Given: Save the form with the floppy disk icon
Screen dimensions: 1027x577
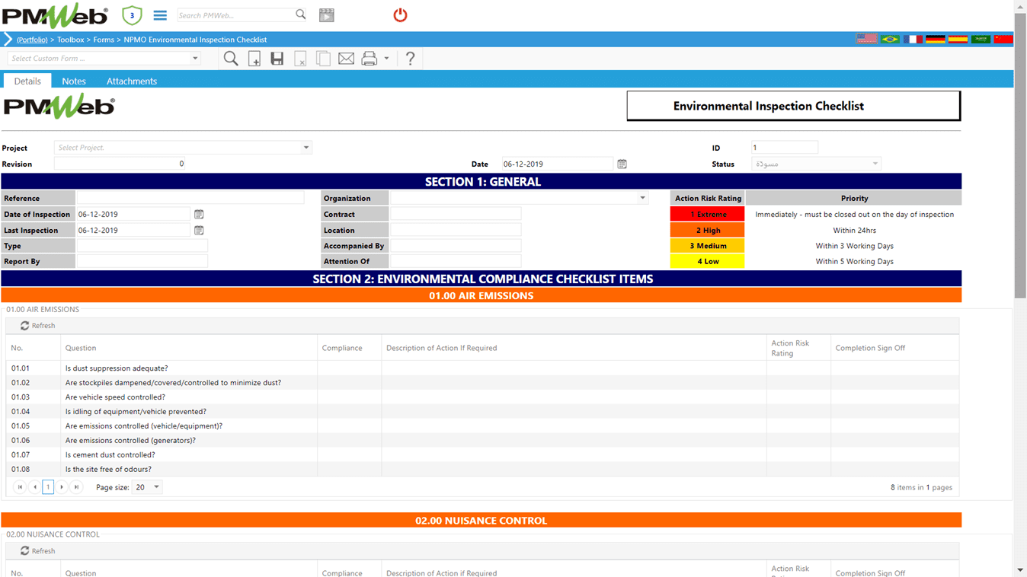Looking at the screenshot, I should 277,59.
